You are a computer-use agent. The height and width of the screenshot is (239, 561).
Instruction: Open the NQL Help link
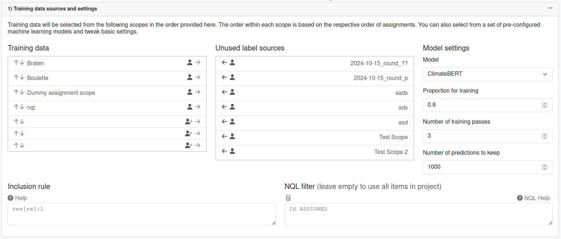(533, 198)
